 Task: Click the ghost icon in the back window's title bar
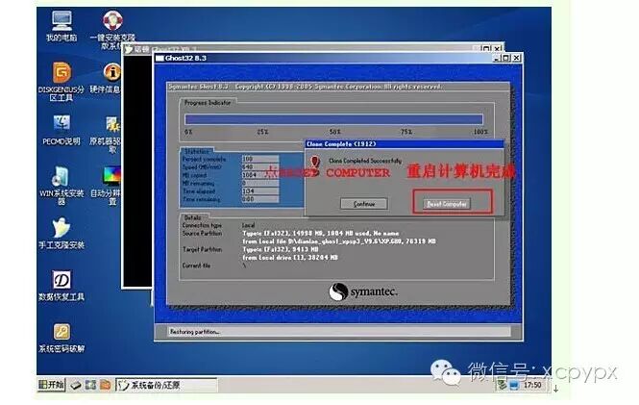(129, 49)
